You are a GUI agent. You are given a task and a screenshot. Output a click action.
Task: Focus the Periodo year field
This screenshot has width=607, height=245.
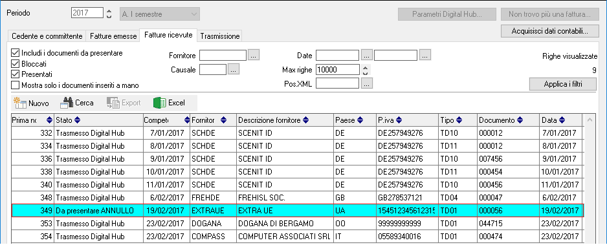click(87, 13)
